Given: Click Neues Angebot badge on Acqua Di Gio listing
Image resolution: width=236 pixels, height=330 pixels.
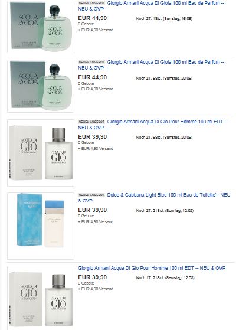Looking at the screenshot, I should (x=91, y=122).
